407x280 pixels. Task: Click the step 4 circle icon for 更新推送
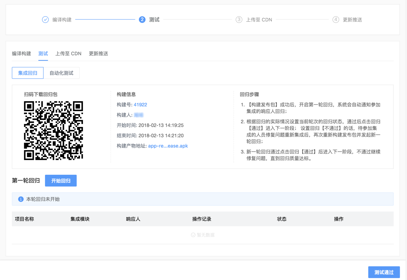coord(336,20)
